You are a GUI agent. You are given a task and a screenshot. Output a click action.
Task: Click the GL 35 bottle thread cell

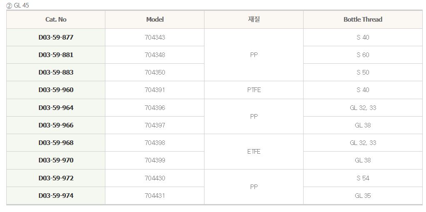point(363,196)
